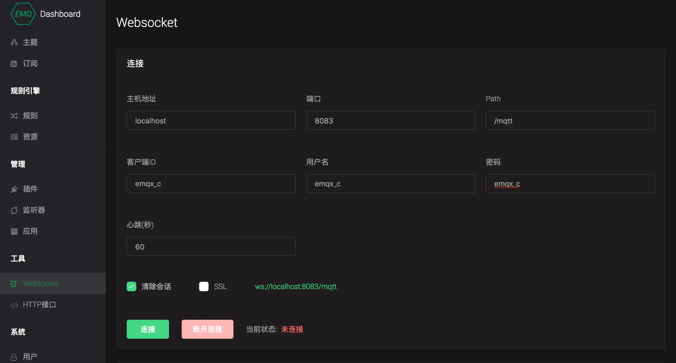Click the 主机地址 localhost input field

[x=211, y=120]
